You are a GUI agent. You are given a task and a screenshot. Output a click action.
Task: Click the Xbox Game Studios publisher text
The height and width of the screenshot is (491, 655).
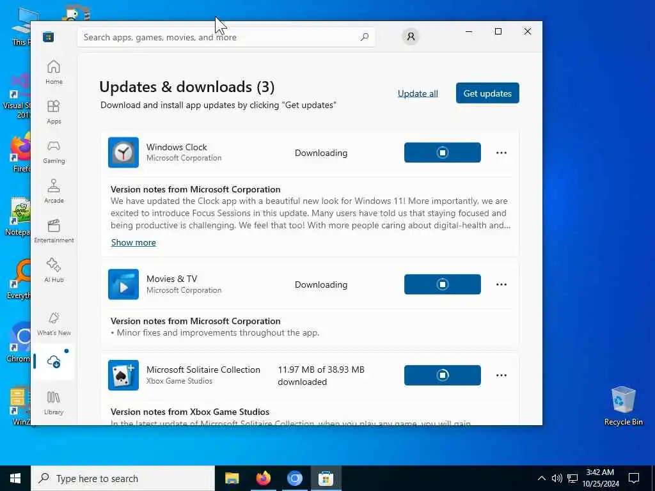(180, 381)
